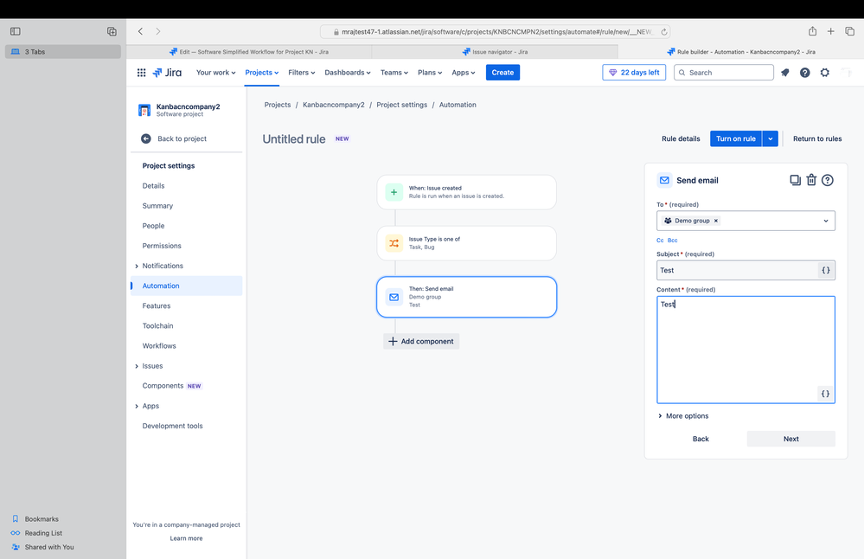Screen dimensions: 864x559
Task: Open the Dashboards dropdown menu
Action: (347, 72)
